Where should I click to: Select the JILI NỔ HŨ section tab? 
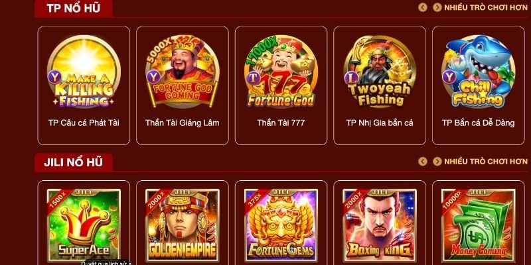point(74,162)
